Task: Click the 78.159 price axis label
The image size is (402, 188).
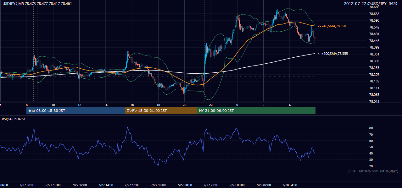Action: pos(374,81)
